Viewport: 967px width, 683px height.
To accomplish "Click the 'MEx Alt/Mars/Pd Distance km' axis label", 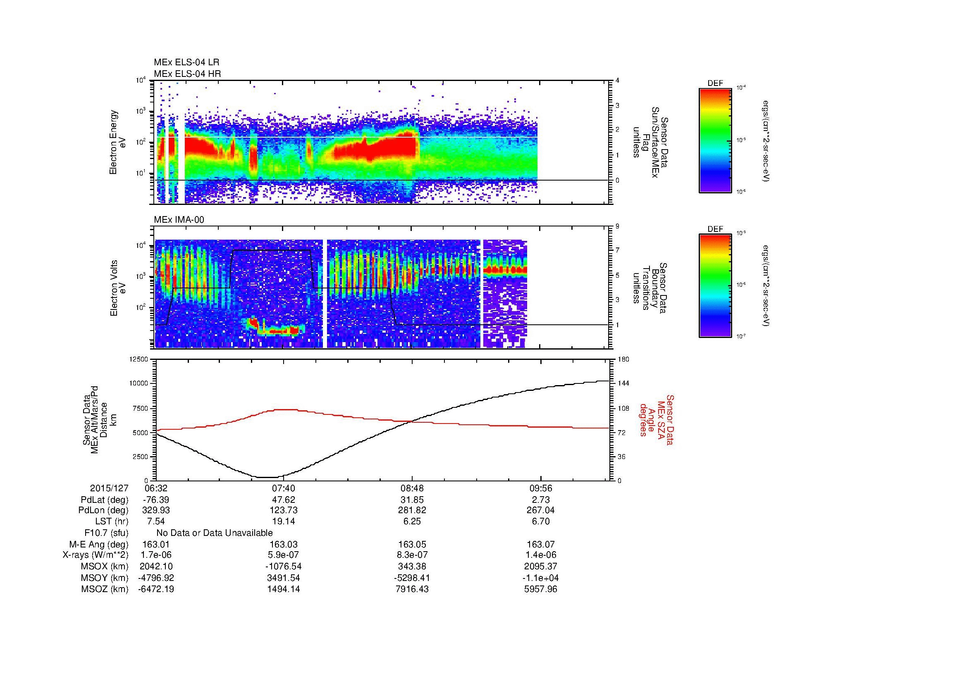I will (x=99, y=419).
